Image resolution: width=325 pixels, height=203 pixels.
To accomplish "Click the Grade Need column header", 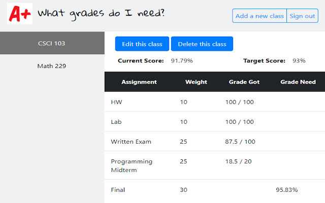I will click(298, 82).
